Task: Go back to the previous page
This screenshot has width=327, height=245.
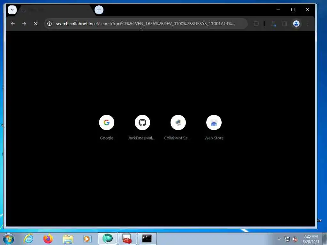Action: click(x=13, y=24)
